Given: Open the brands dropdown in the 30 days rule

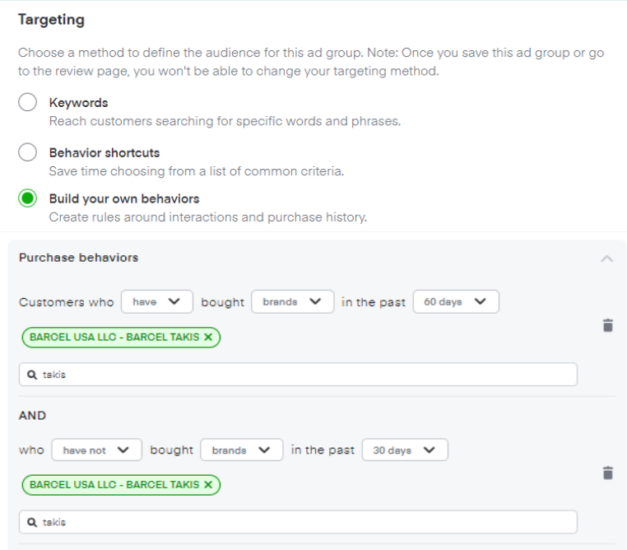Looking at the screenshot, I should (241, 450).
